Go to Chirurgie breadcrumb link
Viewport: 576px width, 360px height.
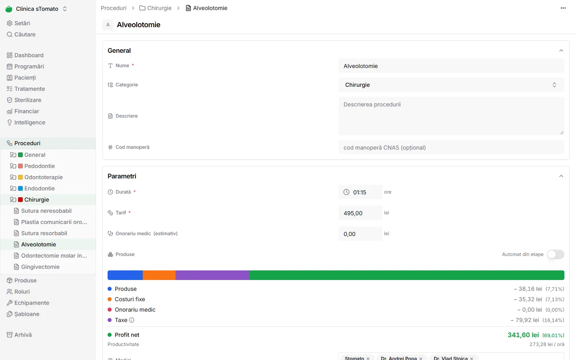155,8
